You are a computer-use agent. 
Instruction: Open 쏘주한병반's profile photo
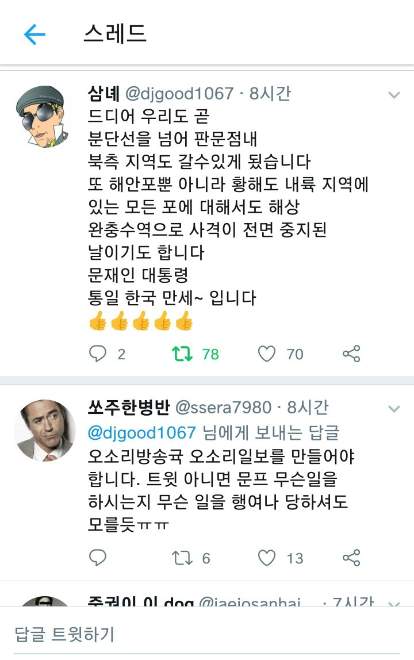tap(45, 430)
